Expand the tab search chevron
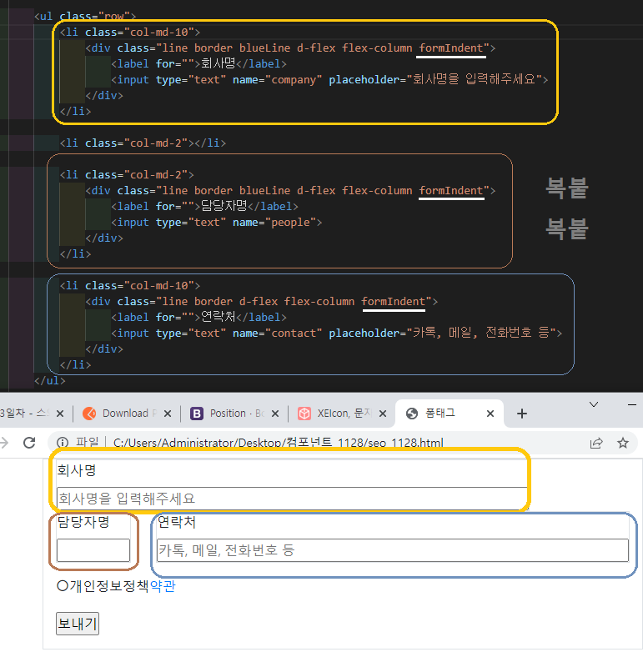643x652 pixels. 594,404
